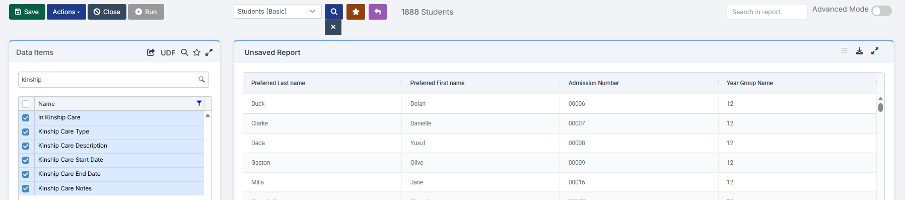Click into the Search in report field

pos(767,12)
